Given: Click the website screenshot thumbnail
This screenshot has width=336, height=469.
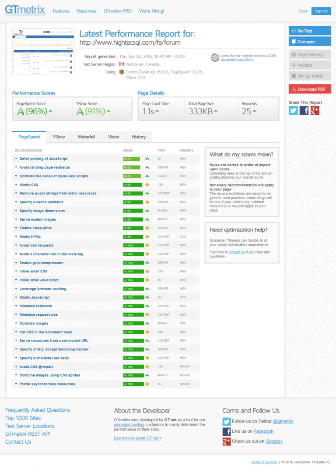Looking at the screenshot, I should click(43, 52).
